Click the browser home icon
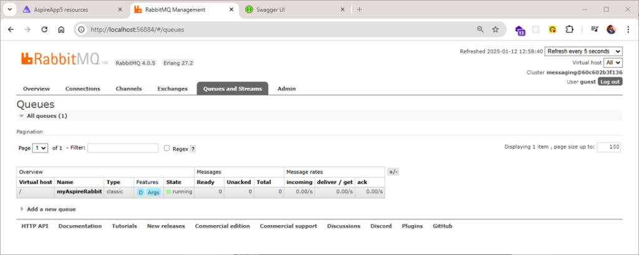This screenshot has width=639, height=255. coord(61,29)
